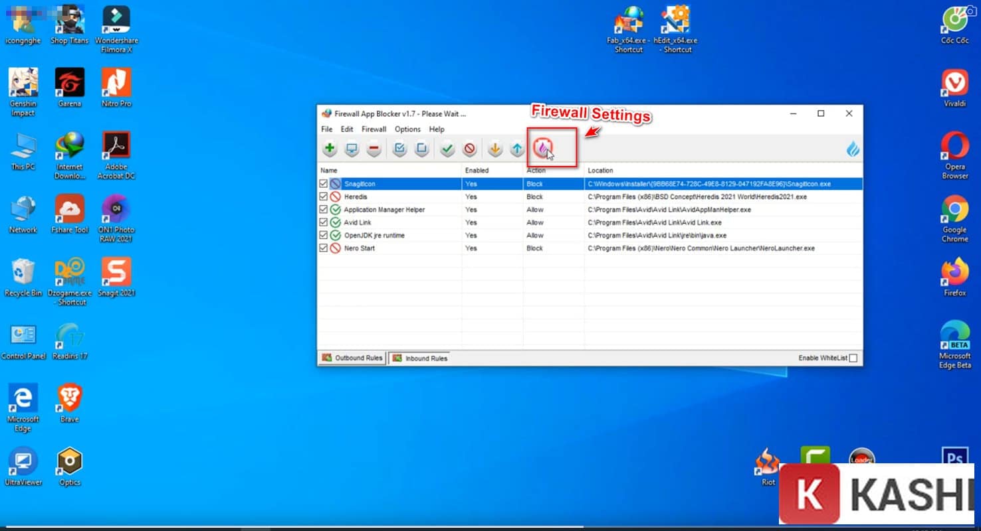This screenshot has height=531, width=981.
Task: Click the Block rule red prohibition icon
Action: pos(470,149)
